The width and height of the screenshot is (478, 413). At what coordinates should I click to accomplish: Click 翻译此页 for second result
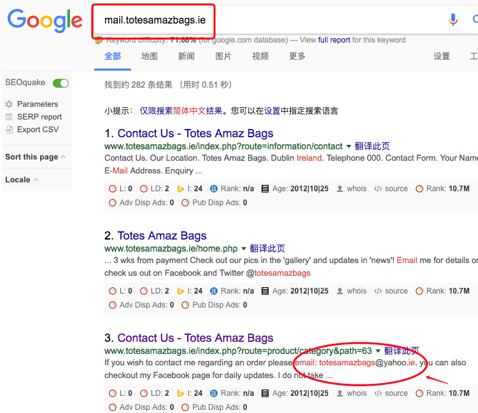[267, 248]
